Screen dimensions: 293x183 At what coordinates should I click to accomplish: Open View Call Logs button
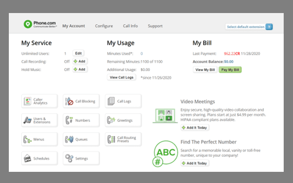point(122,77)
